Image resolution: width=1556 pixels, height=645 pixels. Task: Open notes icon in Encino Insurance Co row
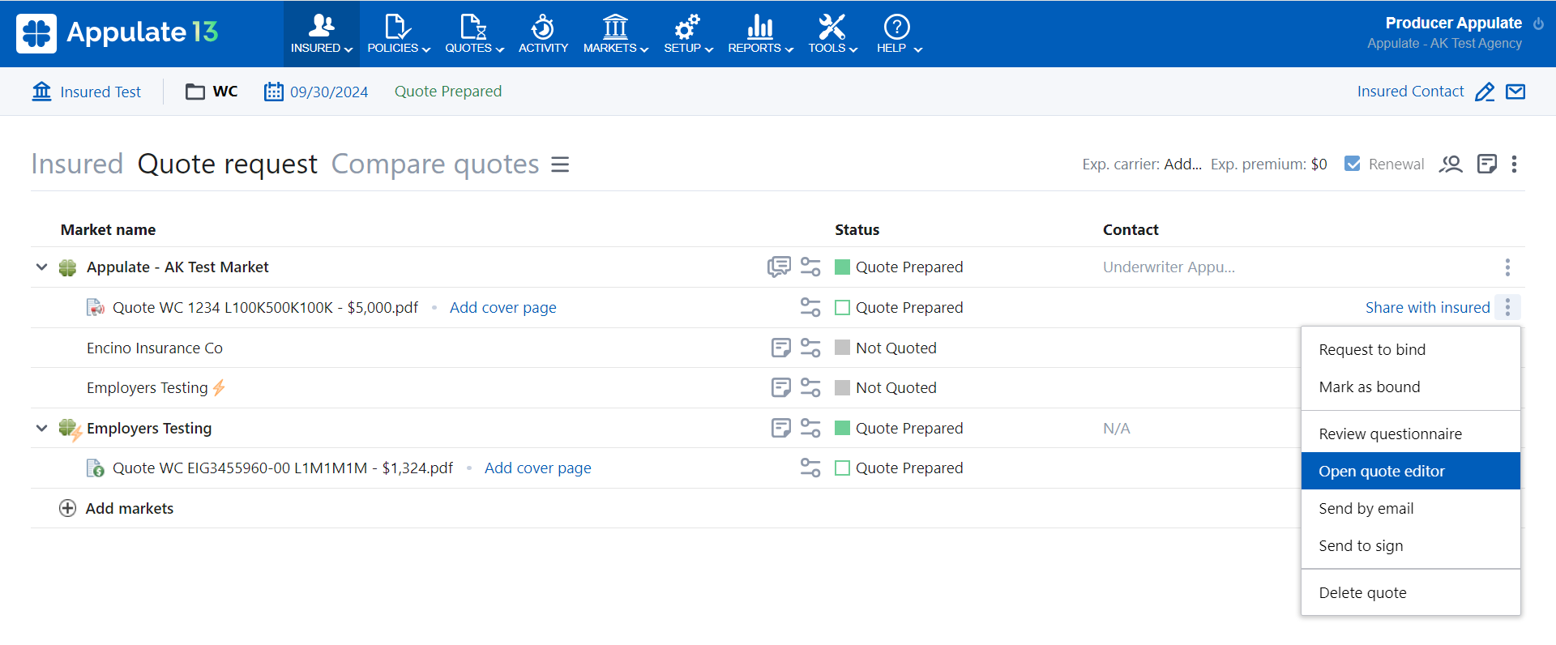tap(780, 348)
